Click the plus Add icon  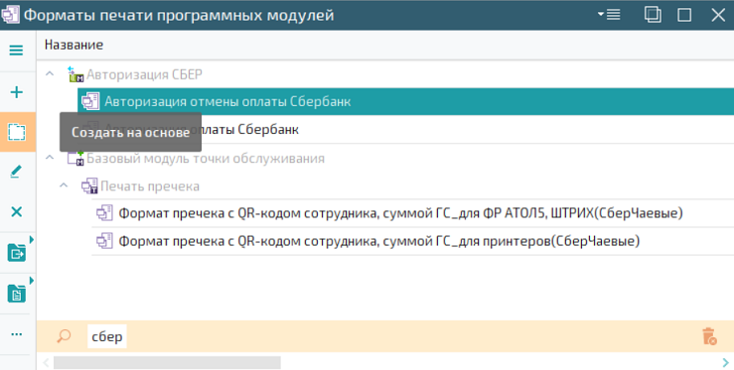[x=16, y=92]
